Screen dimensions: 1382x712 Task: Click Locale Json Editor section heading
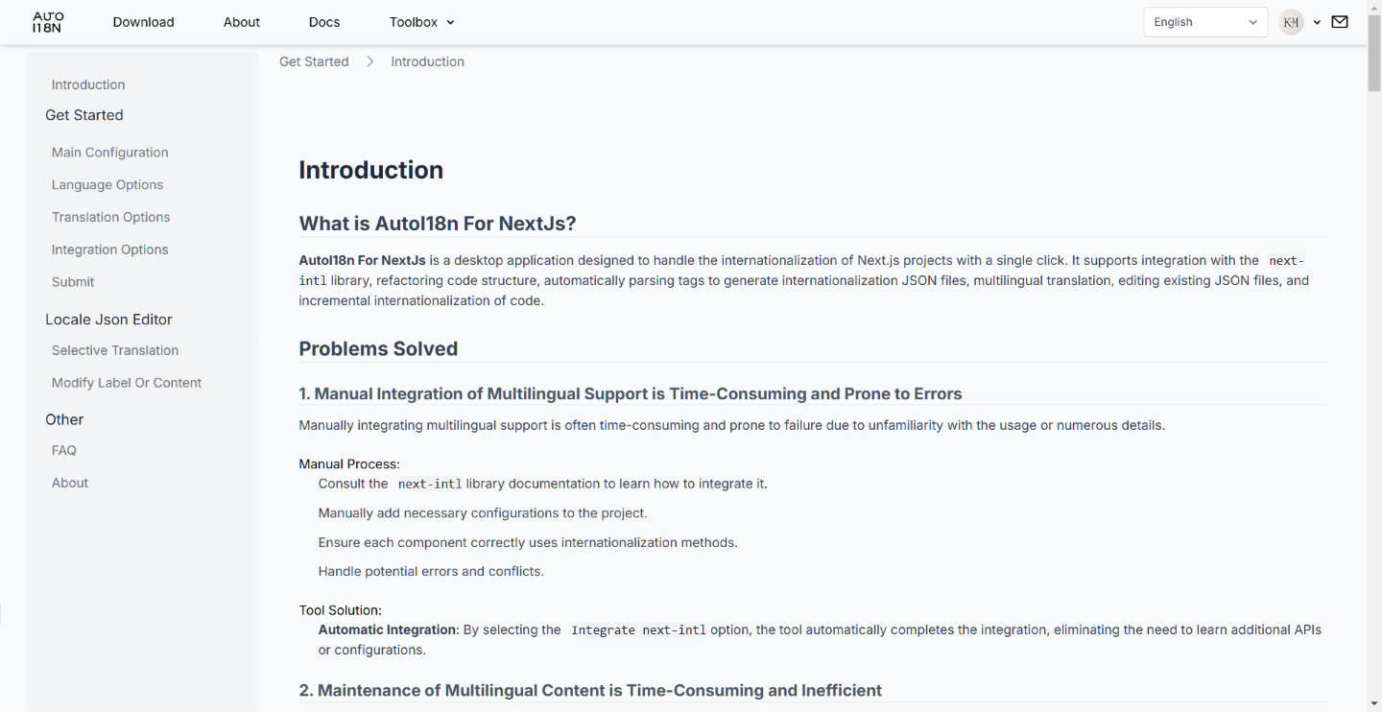point(108,320)
